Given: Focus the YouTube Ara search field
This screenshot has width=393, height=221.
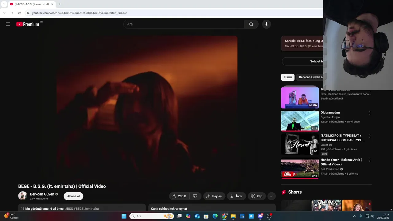Looking at the screenshot, I should click(x=184, y=24).
